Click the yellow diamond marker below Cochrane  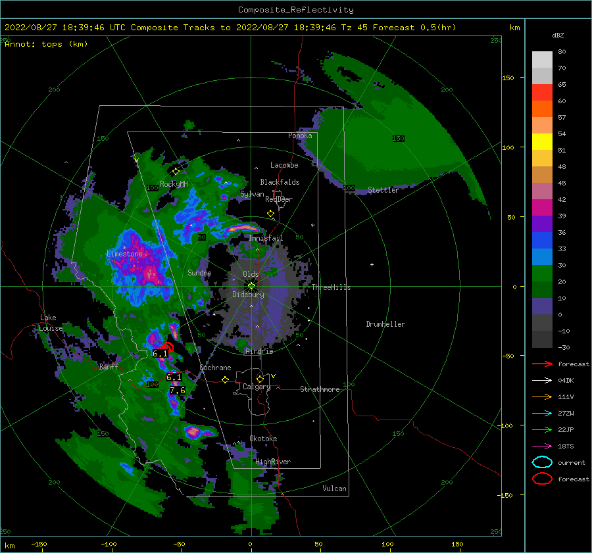[225, 379]
